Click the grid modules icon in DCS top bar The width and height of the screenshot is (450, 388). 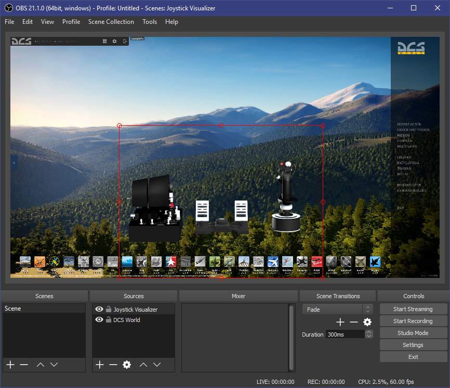tap(105, 42)
